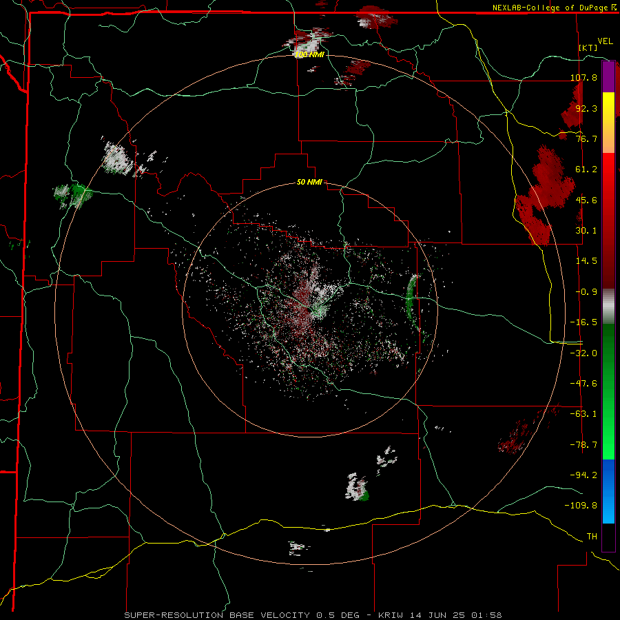Click the -109.8 velocity scale value

pos(581,506)
